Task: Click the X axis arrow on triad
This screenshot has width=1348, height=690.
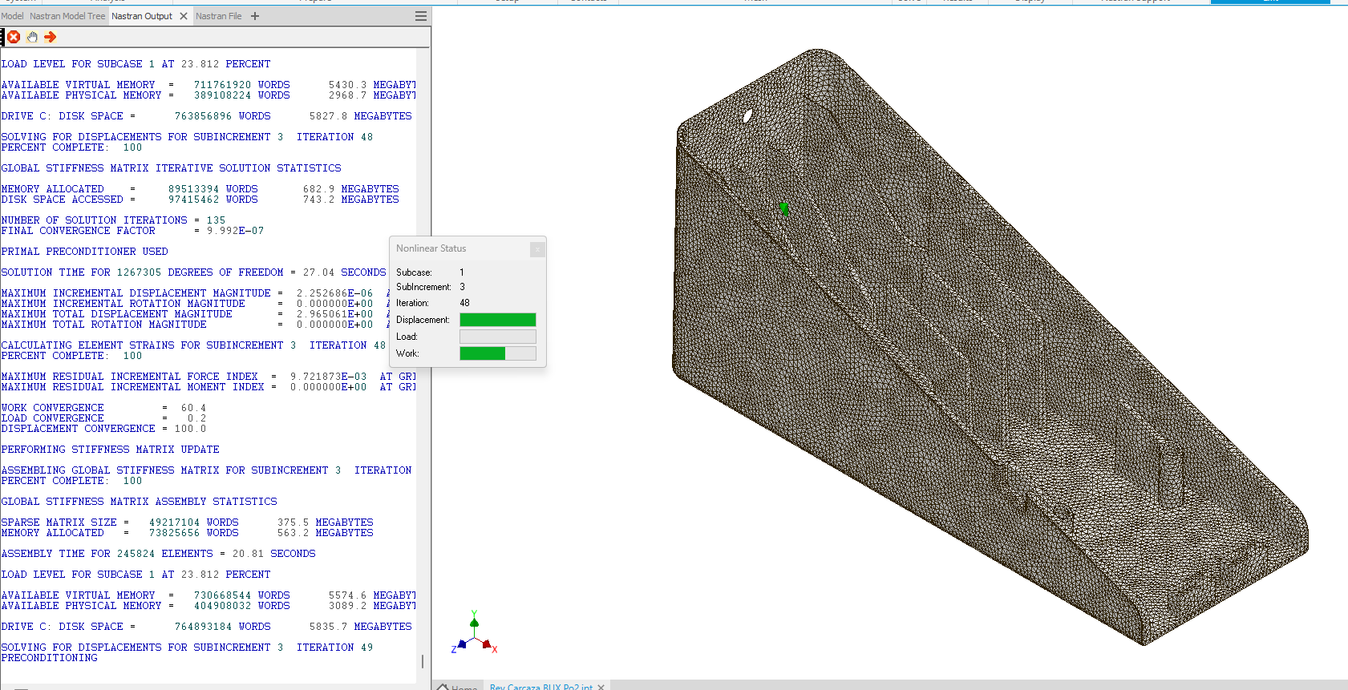Action: (487, 644)
